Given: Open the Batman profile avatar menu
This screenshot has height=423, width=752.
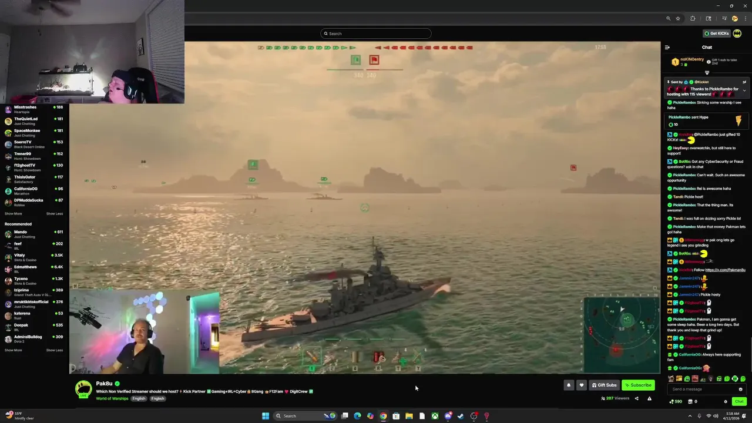Looking at the screenshot, I should (737, 33).
